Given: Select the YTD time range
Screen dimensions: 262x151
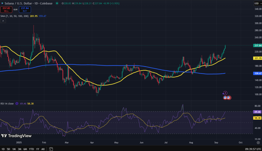Looking at the screenshot, I should (31, 149).
